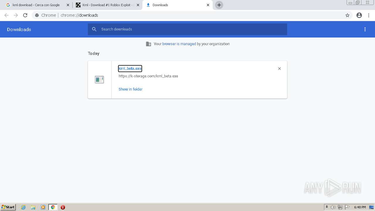This screenshot has height=211, width=375.
Task: Minimize the Chrome window
Action: click(350, 3)
